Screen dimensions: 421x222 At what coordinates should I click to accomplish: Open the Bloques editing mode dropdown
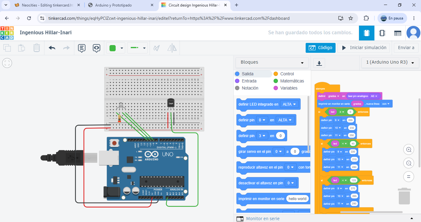click(272, 62)
